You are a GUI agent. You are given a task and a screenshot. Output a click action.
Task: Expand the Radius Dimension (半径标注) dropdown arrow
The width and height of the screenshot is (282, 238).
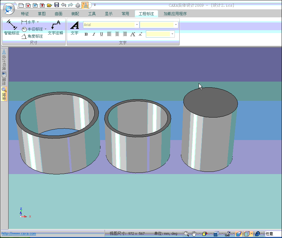click(45, 29)
